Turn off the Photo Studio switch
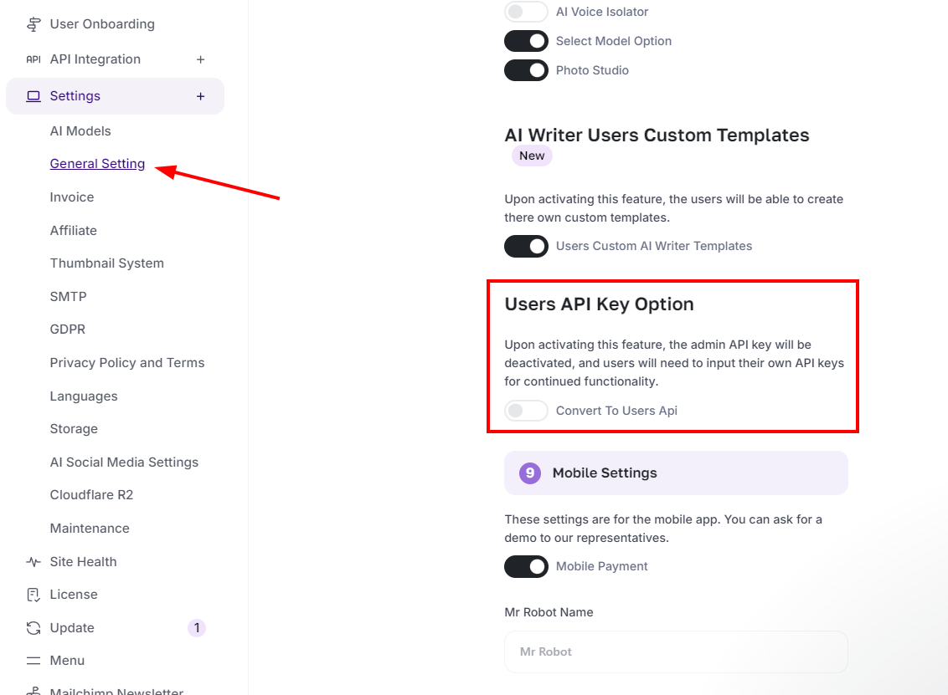The image size is (948, 695). tap(526, 70)
